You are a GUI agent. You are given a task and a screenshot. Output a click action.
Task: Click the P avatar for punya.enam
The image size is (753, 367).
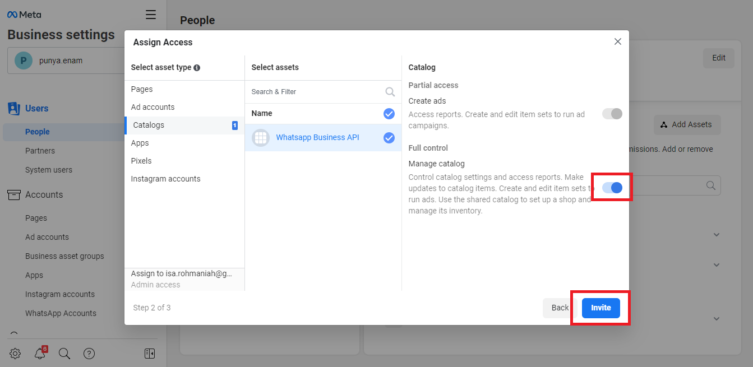tap(24, 61)
